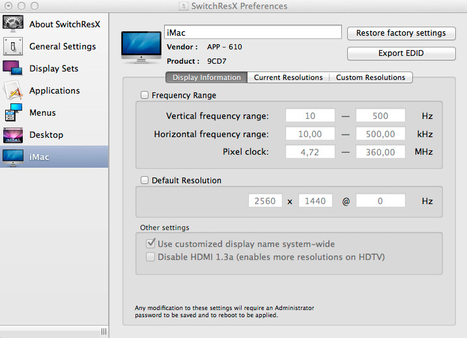Click the iMac icon in sidebar
This screenshot has height=338, width=467.
coord(13,157)
